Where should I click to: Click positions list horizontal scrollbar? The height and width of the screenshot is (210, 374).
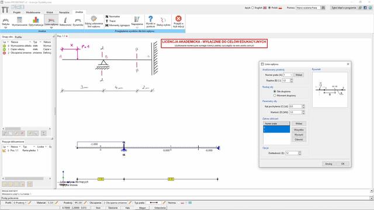click(x=24, y=178)
